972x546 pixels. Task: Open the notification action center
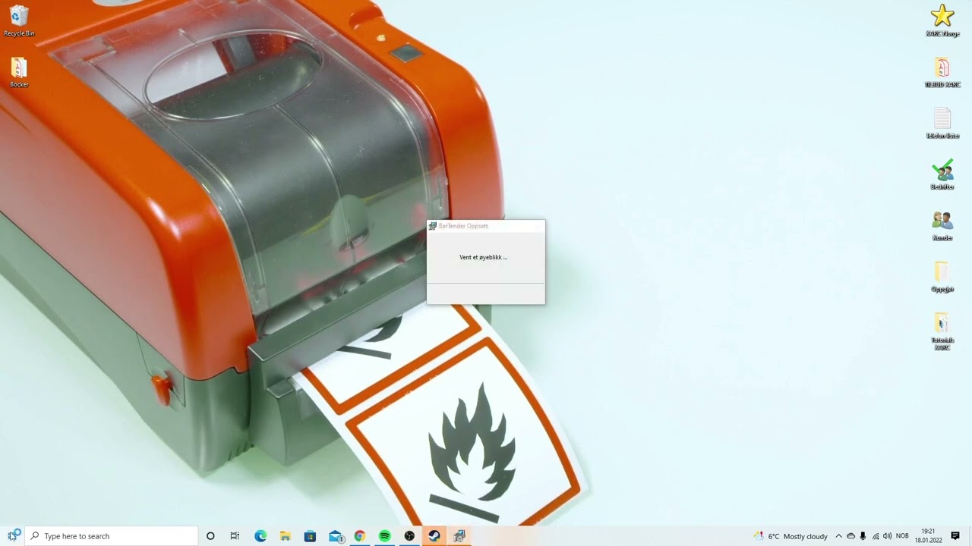pos(955,536)
